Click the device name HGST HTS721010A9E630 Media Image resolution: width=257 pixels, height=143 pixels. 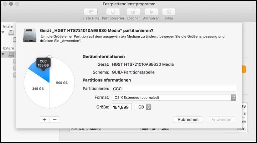143,64
